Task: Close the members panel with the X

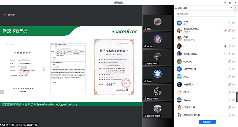Action: (x=231, y=8)
